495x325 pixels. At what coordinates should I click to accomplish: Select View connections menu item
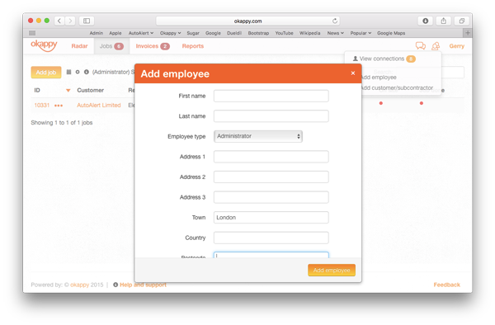[x=384, y=59]
